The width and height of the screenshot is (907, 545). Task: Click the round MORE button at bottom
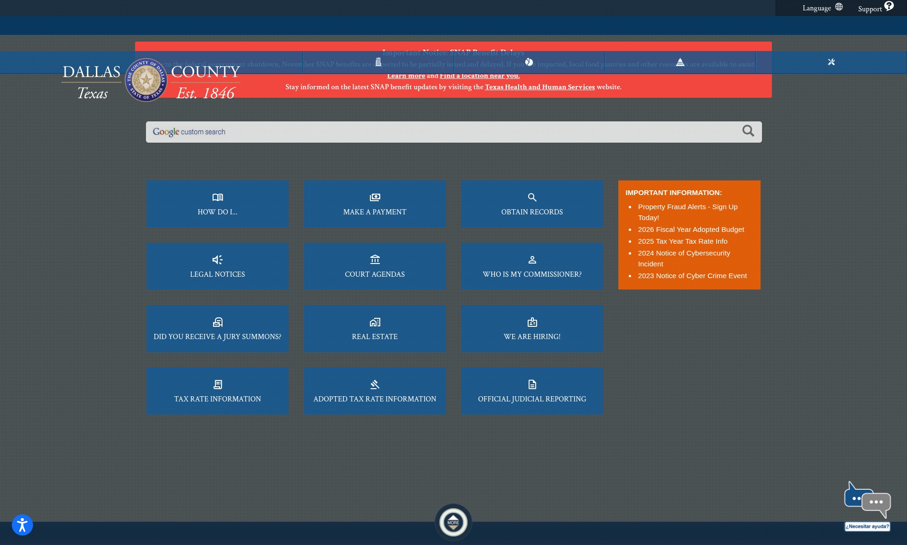tap(453, 522)
